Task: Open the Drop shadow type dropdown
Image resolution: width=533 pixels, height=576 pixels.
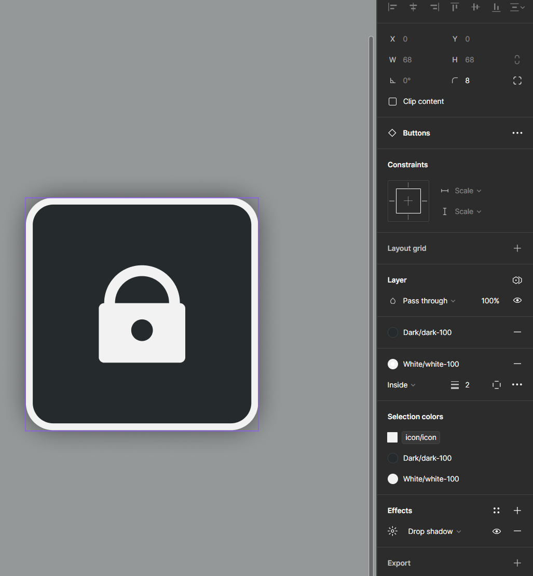Action: tap(434, 531)
